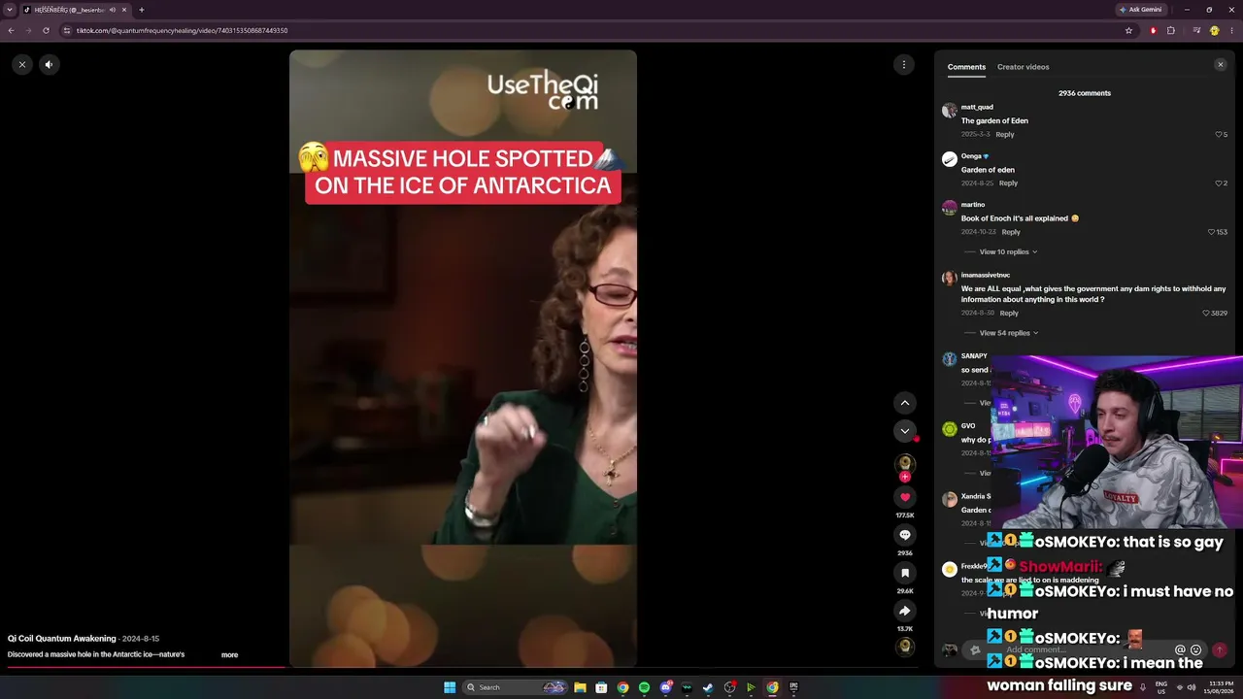Open the video more options menu
The width and height of the screenshot is (1243, 699).
pos(904,64)
